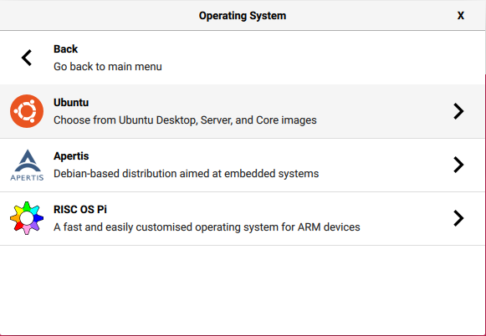
Task: Click 'Go back to main menu' text
Action: point(108,67)
